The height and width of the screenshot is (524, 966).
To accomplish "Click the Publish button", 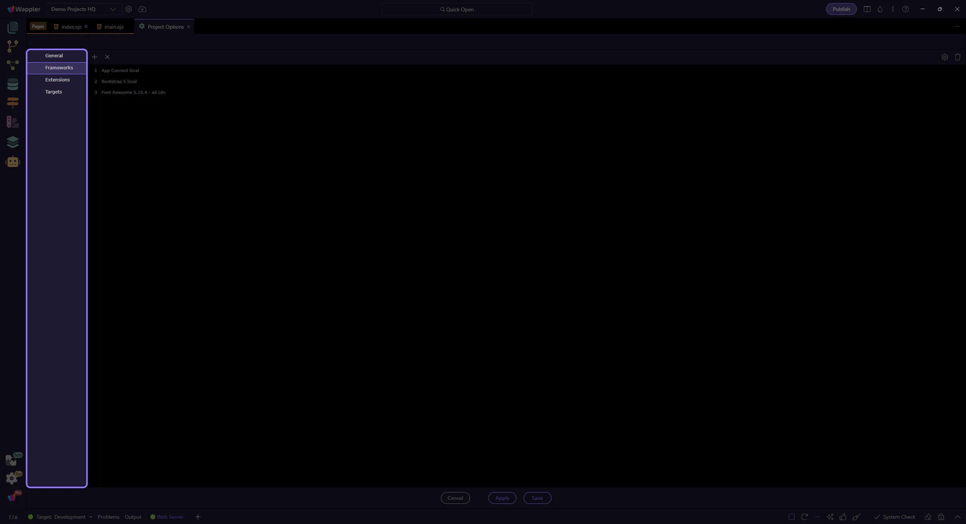I will pos(841,9).
